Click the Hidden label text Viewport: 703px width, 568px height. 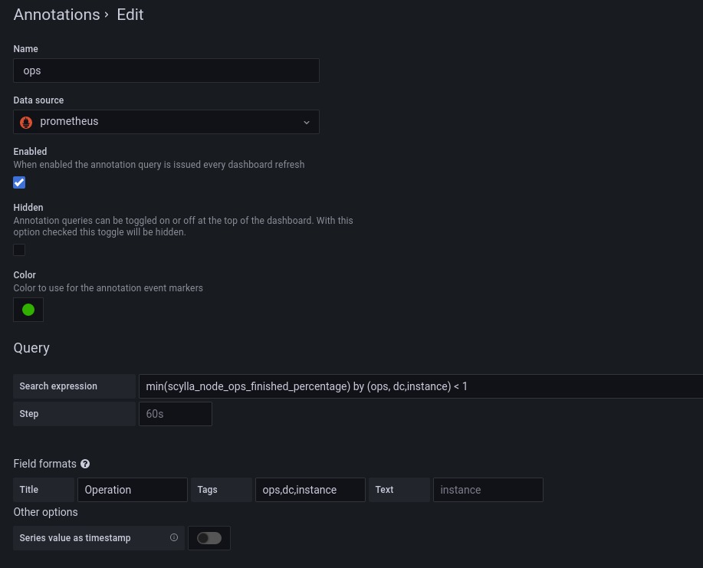click(x=28, y=208)
